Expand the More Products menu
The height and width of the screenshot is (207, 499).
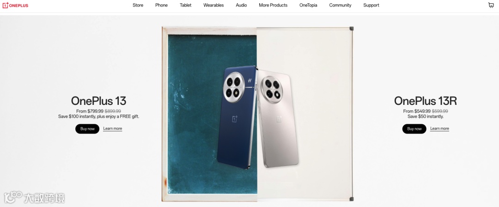[273, 5]
